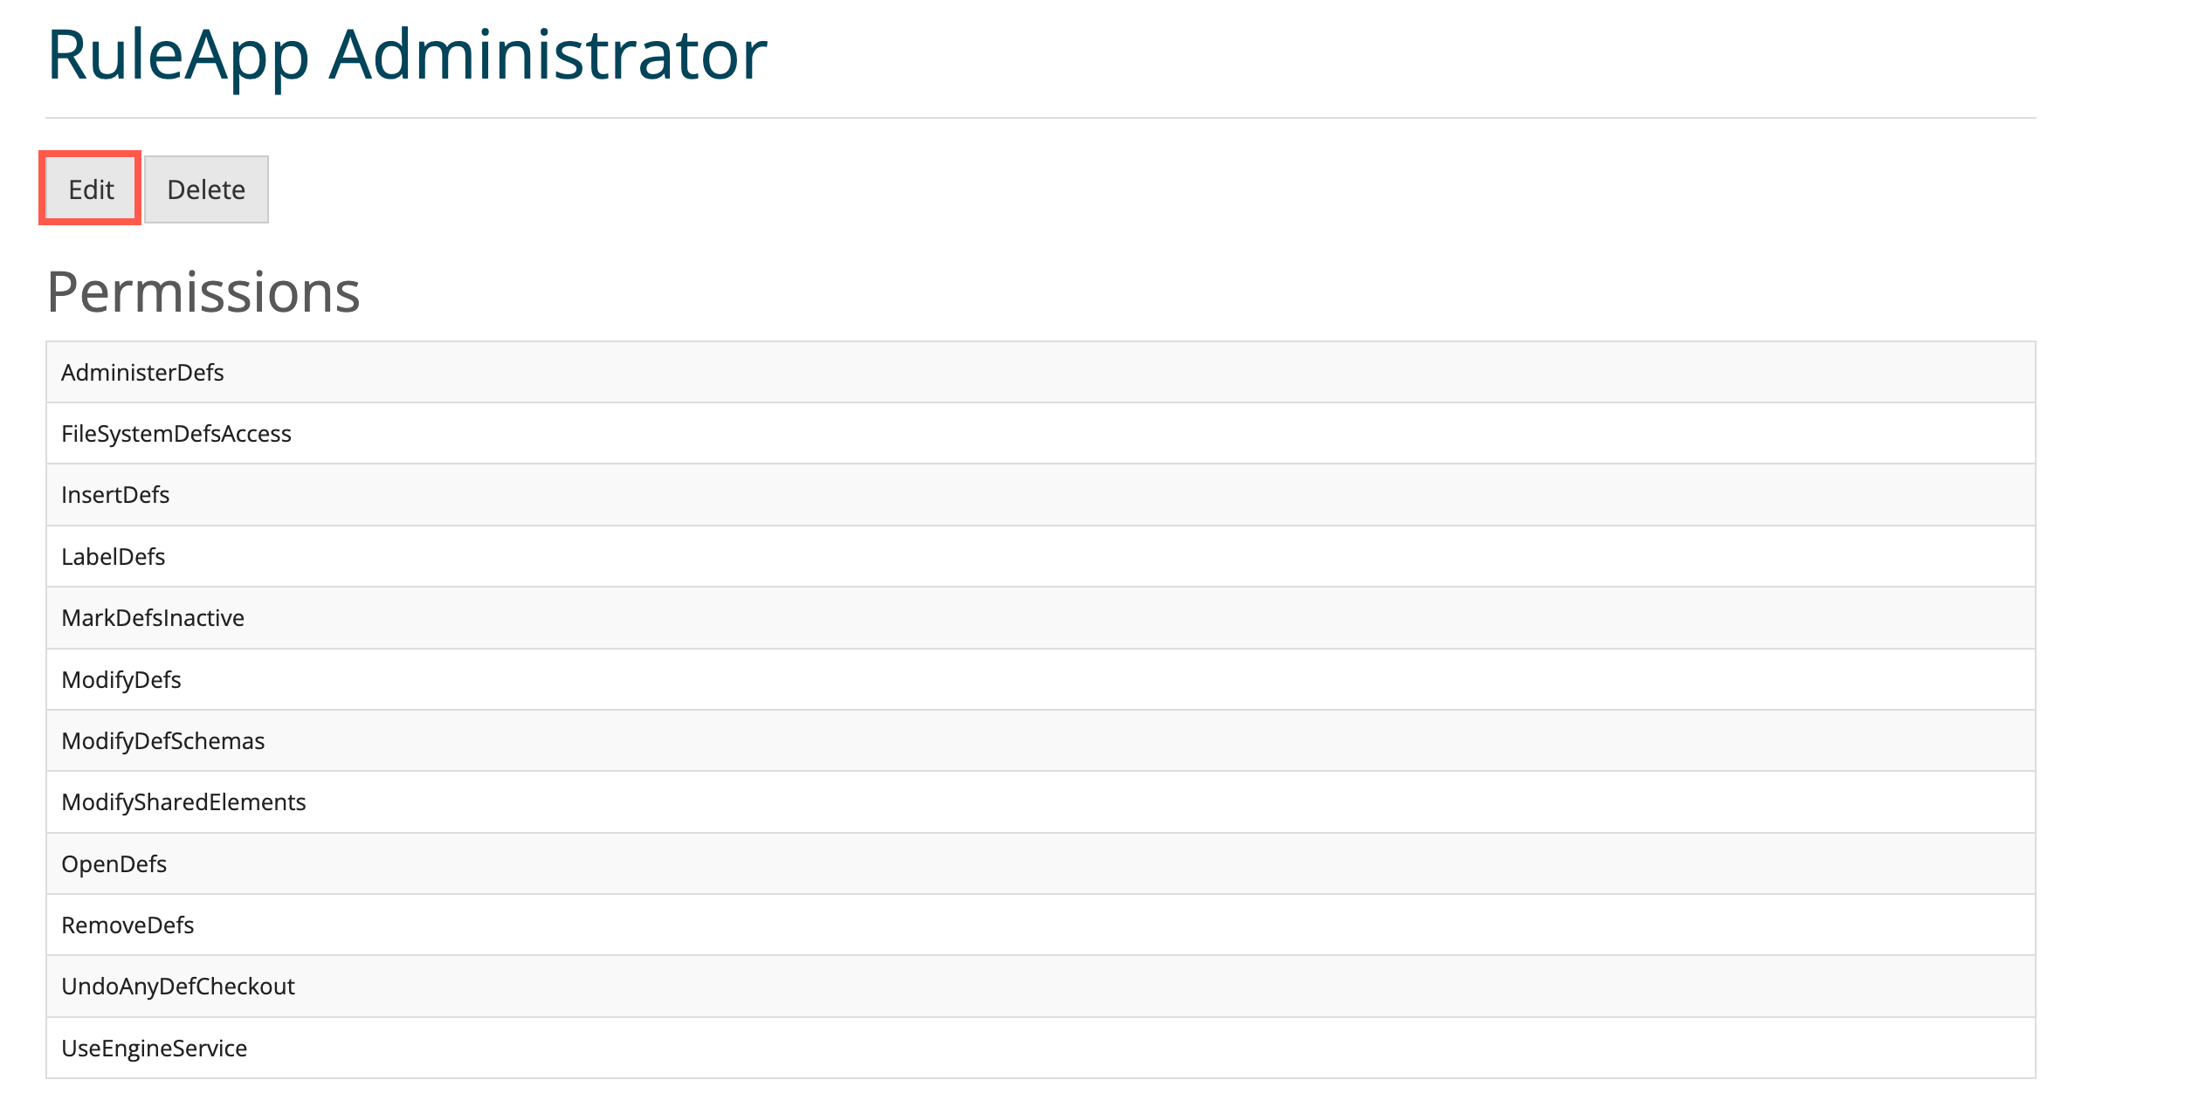Click the ModifySharedElements permission entry
Image resolution: width=2185 pixels, height=1114 pixels.
click(183, 802)
